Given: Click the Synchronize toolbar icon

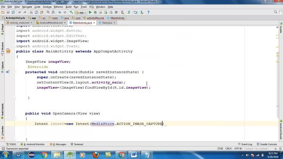Looking at the screenshot, I should tap(13, 12).
